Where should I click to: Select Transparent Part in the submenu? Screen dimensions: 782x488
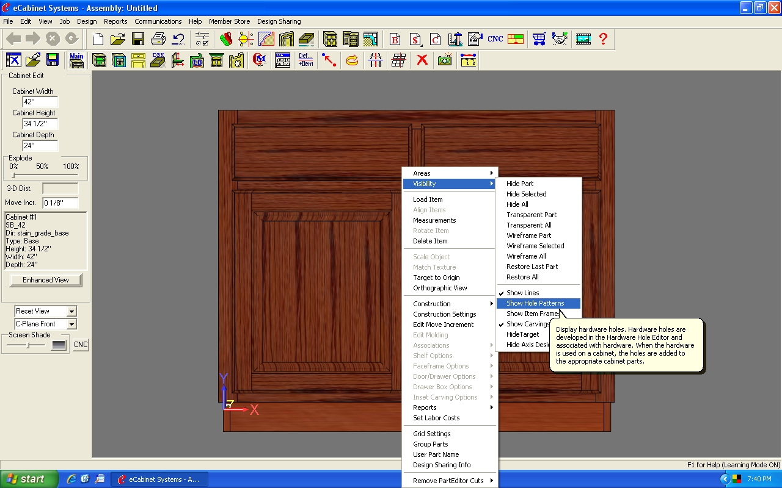point(538,215)
